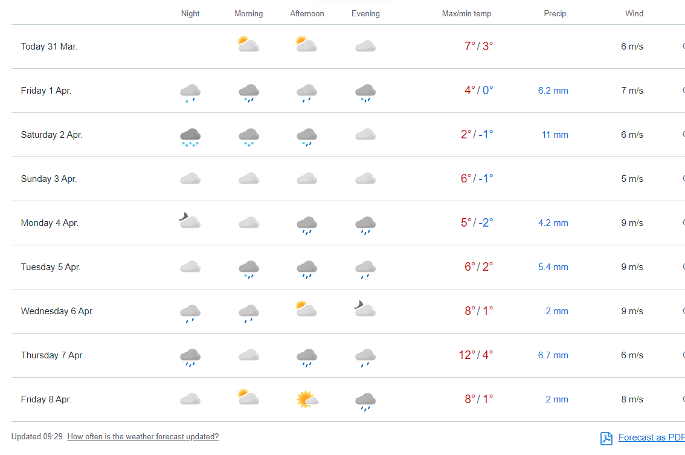Click the Precip. column header
Image resolution: width=685 pixels, height=455 pixels.
pyautogui.click(x=556, y=13)
